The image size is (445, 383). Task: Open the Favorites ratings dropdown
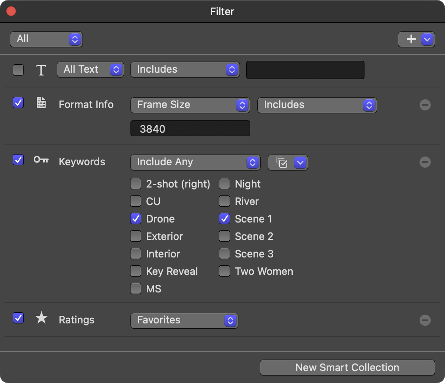point(184,321)
